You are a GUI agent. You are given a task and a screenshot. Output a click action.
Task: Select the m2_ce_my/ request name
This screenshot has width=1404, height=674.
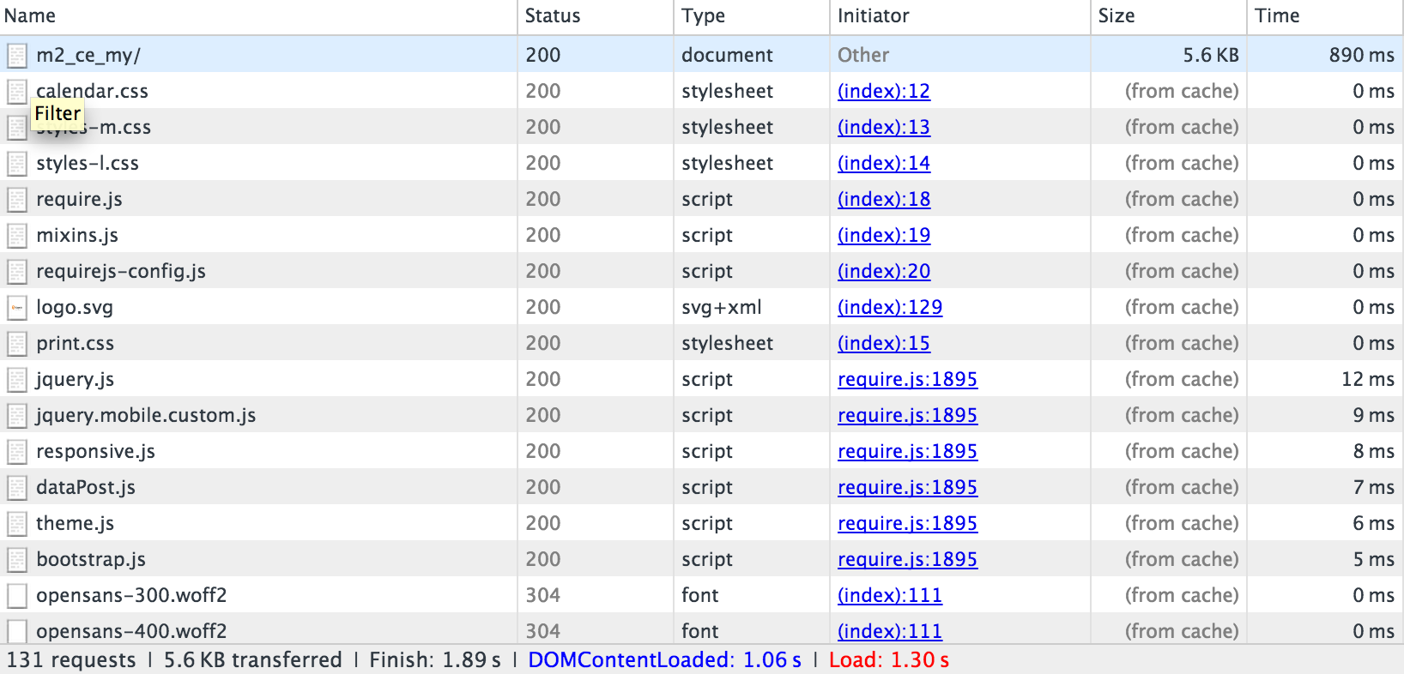pos(88,56)
